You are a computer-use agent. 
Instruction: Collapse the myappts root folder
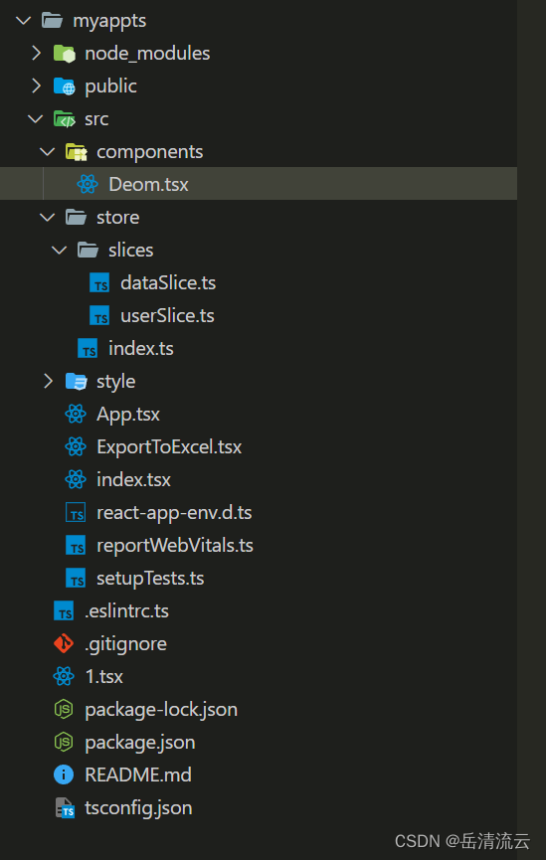(x=24, y=21)
